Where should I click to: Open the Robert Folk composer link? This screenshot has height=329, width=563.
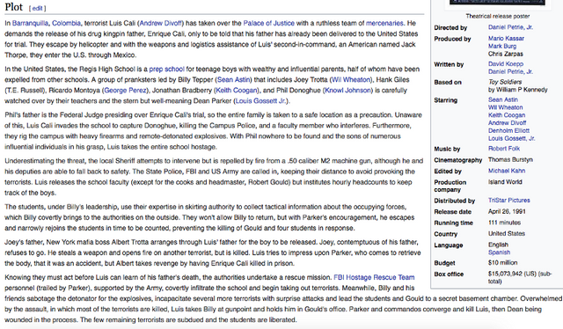click(x=504, y=149)
